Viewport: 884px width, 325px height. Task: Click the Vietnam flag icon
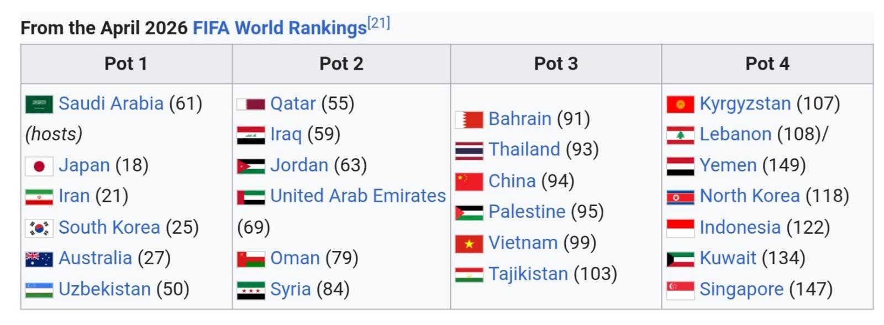(469, 244)
